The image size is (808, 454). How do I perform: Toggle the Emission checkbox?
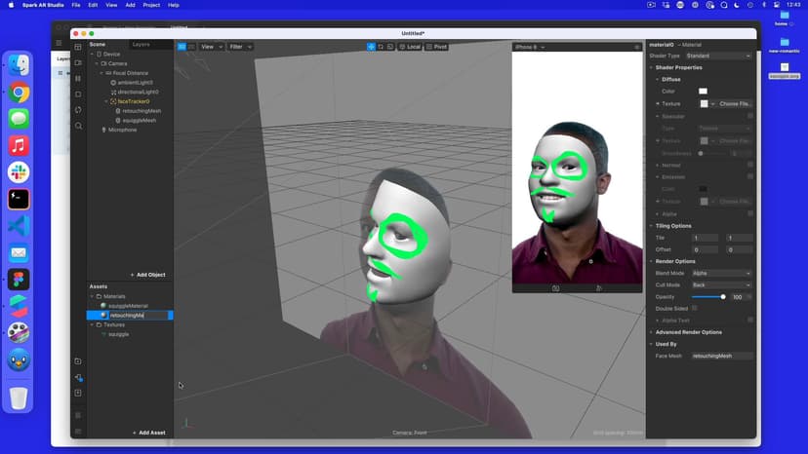(x=750, y=176)
